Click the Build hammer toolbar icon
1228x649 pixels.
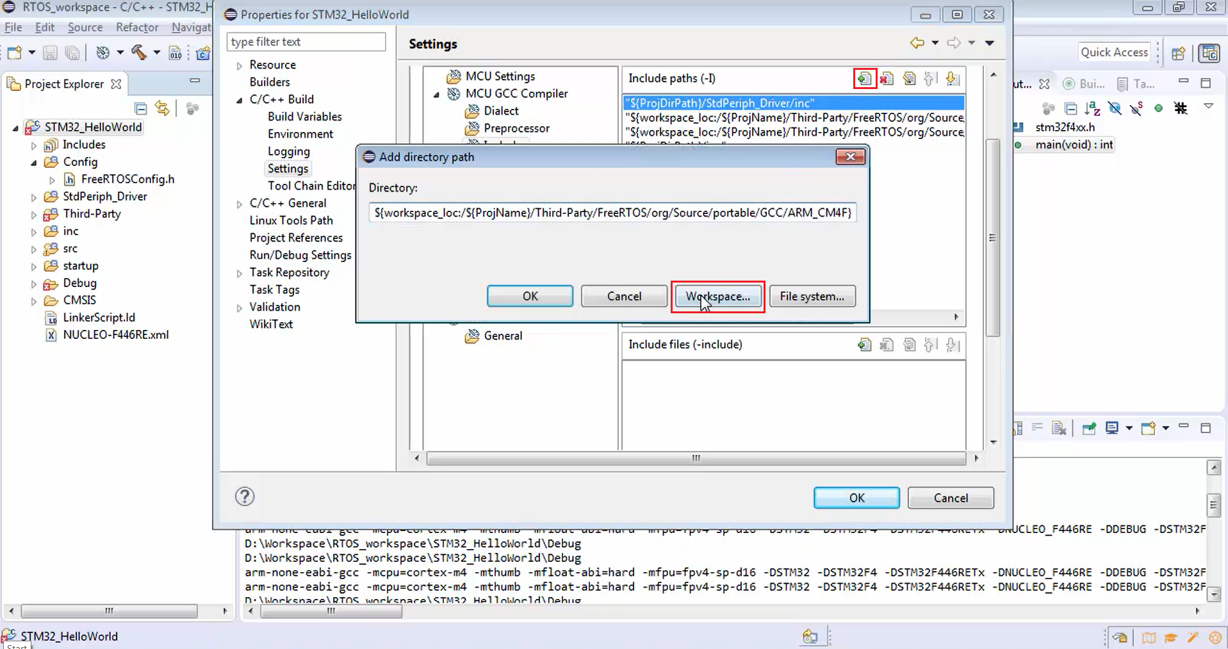click(x=139, y=53)
